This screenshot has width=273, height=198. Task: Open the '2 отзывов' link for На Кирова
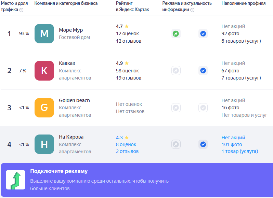coord(127,151)
